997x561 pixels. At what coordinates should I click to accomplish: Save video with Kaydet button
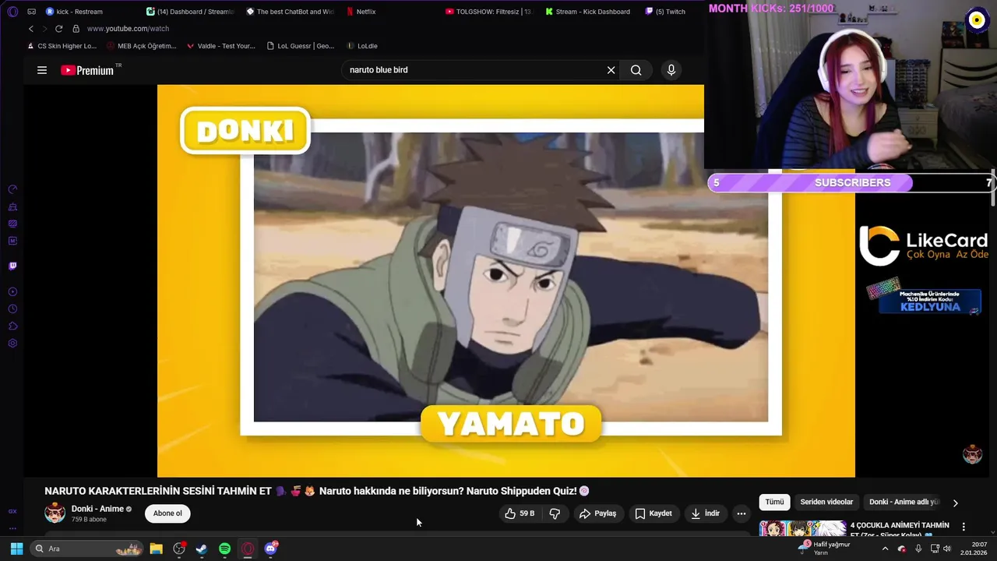(654, 513)
